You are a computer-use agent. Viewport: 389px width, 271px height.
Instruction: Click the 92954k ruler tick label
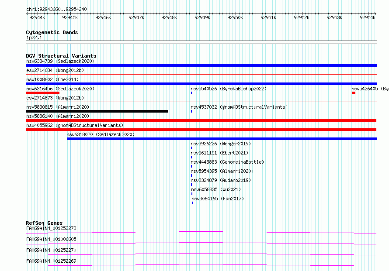368,17
